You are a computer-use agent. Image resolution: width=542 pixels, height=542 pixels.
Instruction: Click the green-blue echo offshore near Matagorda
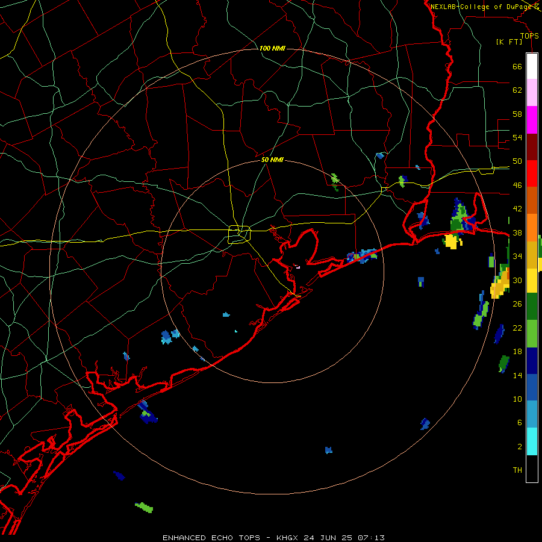coord(148,413)
